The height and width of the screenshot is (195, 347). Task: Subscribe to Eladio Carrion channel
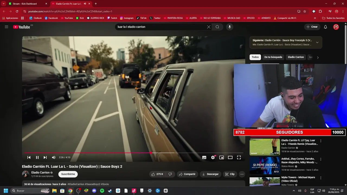(x=68, y=174)
